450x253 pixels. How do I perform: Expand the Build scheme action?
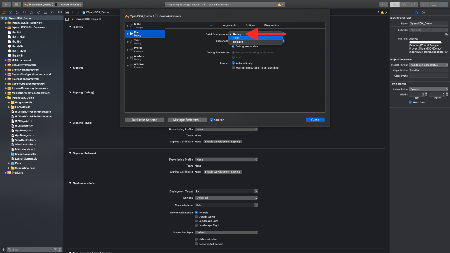coord(128,26)
